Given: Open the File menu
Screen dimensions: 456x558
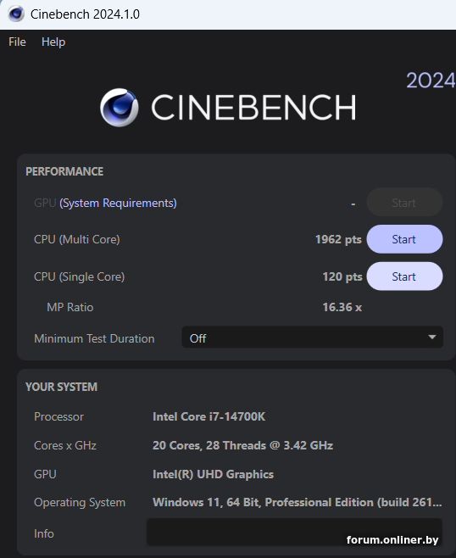Looking at the screenshot, I should pos(17,42).
